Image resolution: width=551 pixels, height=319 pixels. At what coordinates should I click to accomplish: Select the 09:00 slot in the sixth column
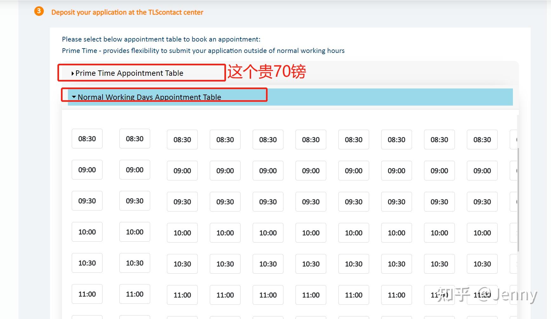pos(311,171)
